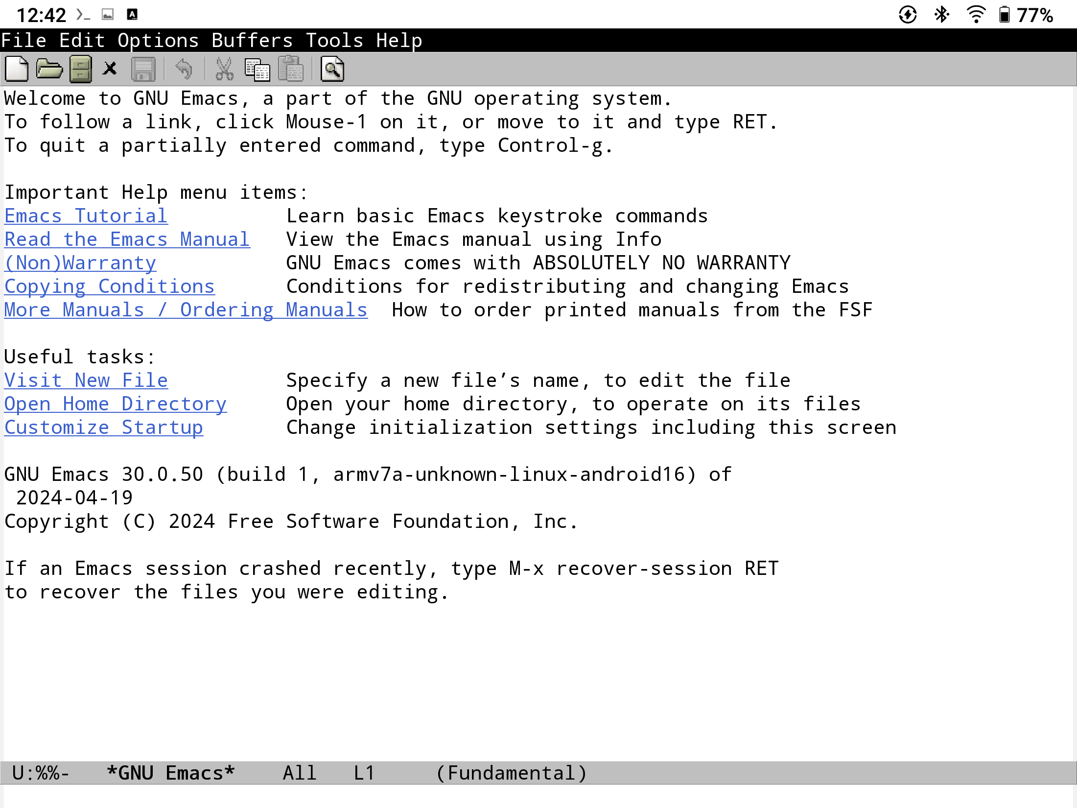This screenshot has height=808, width=1077.
Task: Open the Open Home Directory link
Action: point(116,404)
